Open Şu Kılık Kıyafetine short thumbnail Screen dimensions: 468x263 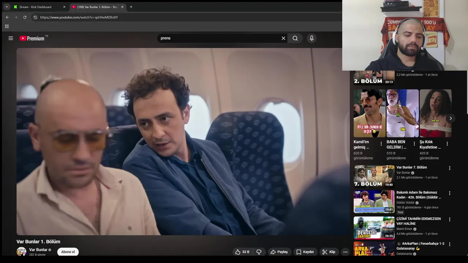click(x=435, y=113)
